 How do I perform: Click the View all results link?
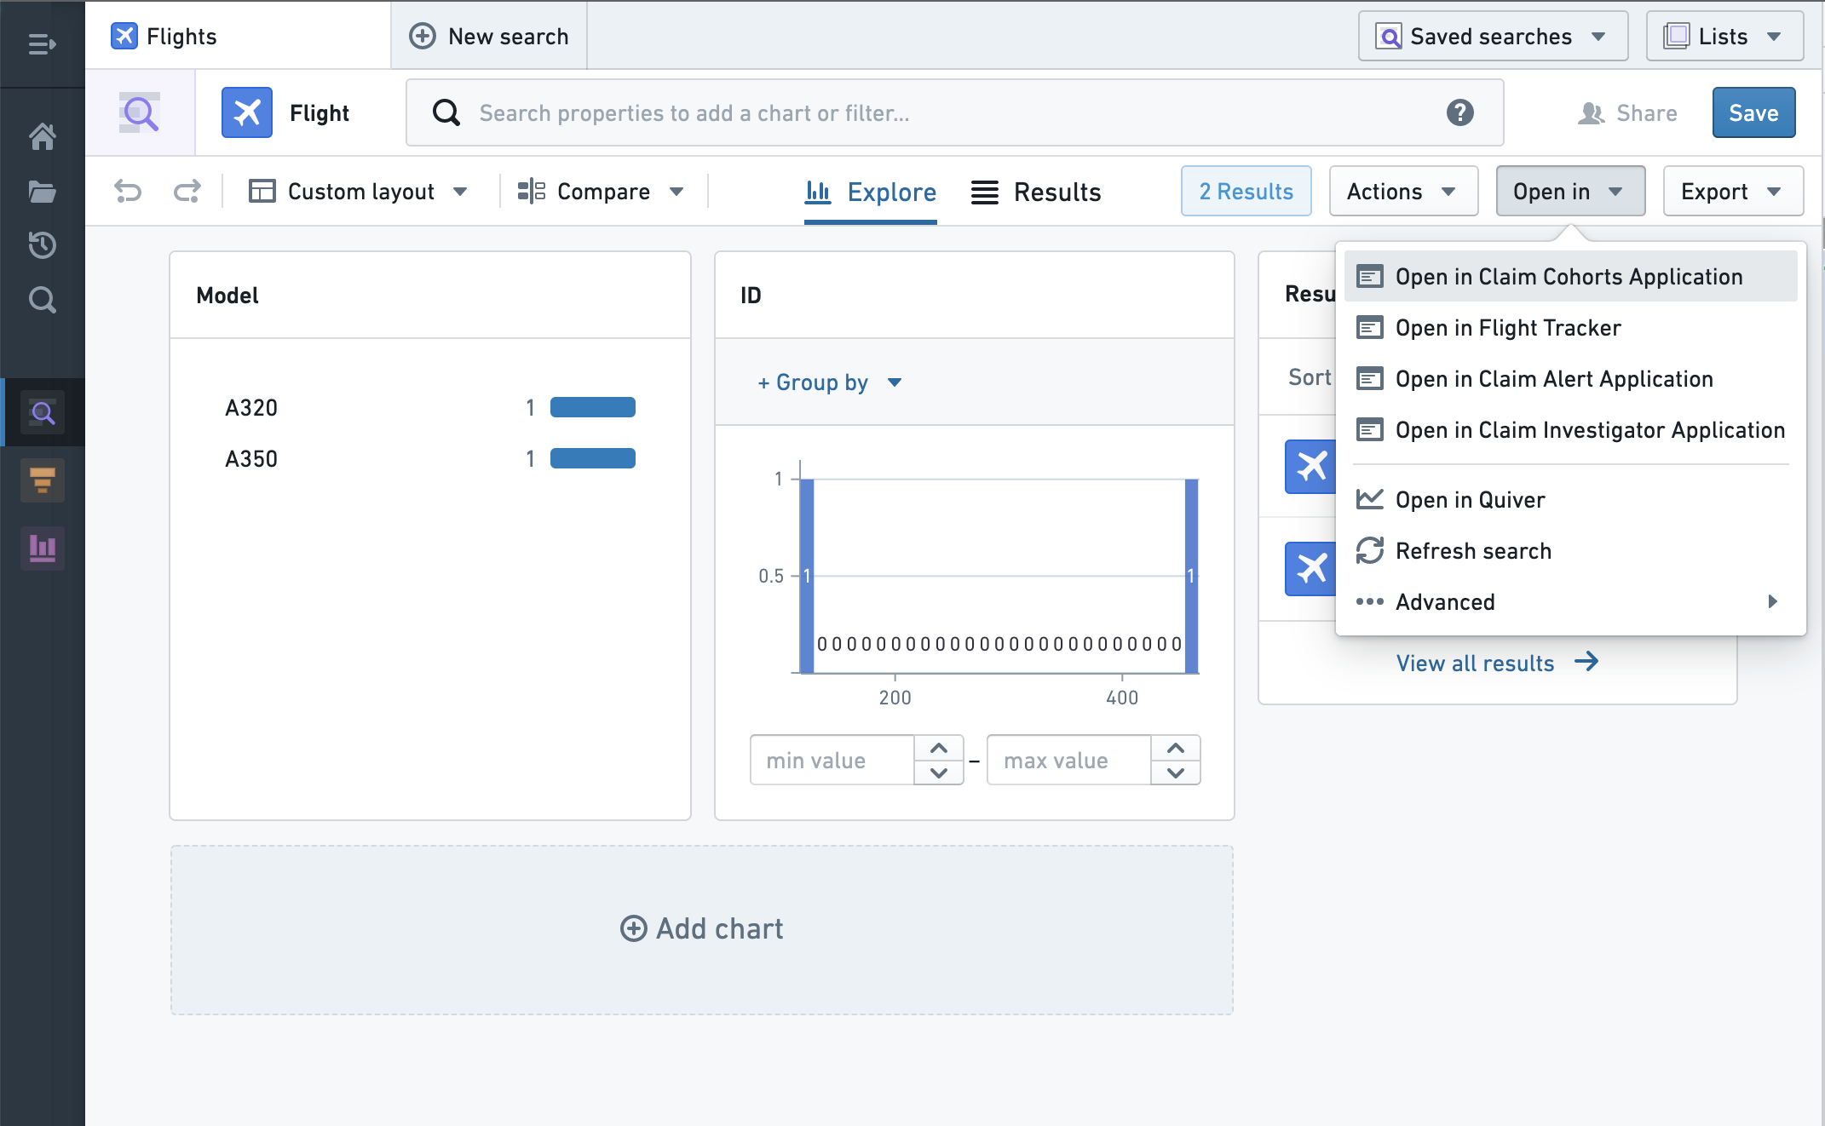tap(1497, 663)
